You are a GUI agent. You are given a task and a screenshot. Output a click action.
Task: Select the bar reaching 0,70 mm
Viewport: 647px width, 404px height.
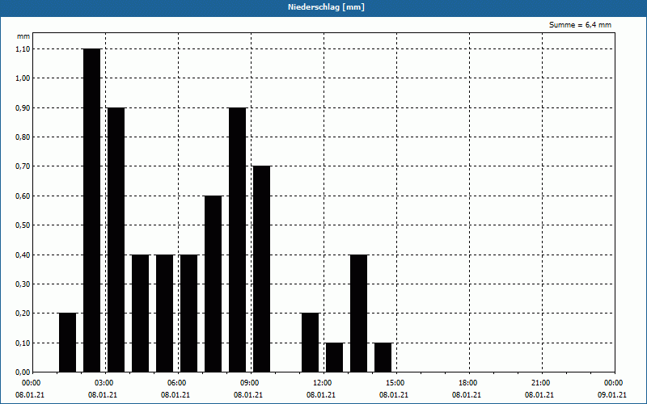[x=261, y=269]
